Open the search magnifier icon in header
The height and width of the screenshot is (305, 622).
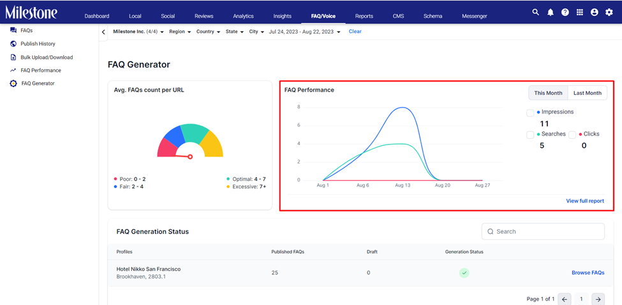click(535, 12)
